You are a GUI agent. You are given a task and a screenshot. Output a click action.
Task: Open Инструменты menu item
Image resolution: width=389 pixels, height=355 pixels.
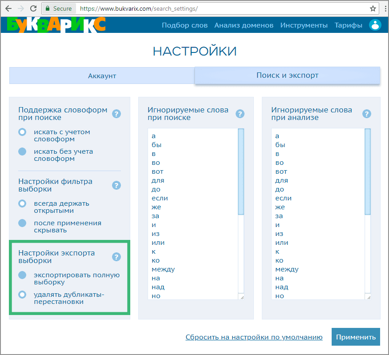click(x=304, y=25)
